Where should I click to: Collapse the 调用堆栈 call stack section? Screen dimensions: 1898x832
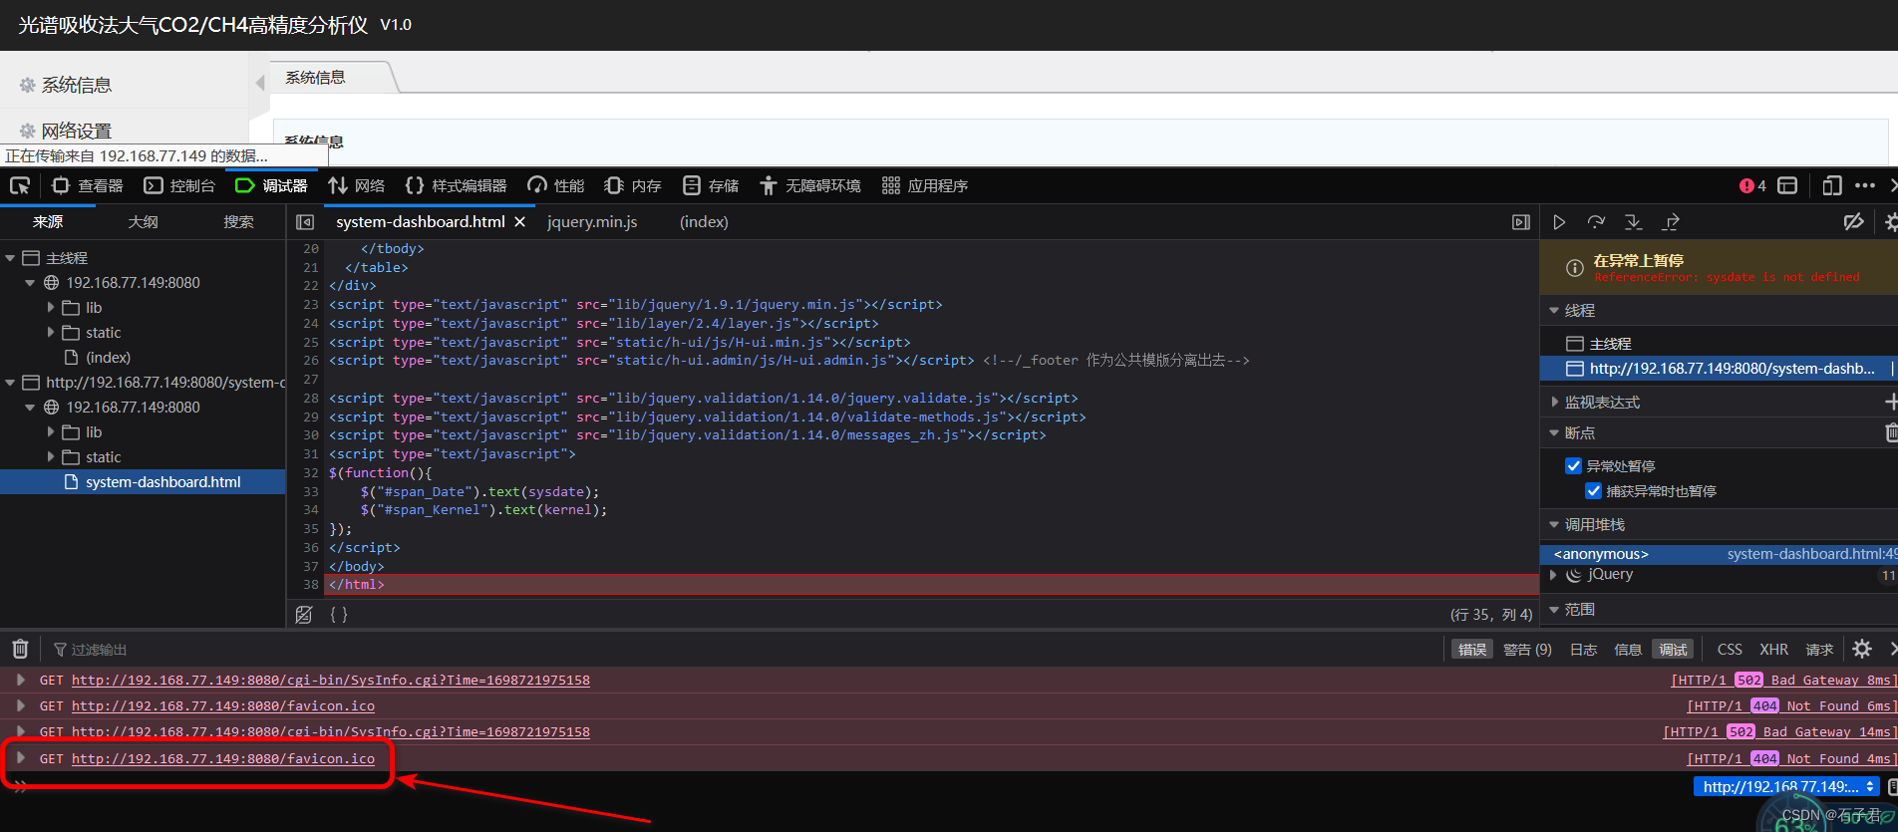click(x=1554, y=525)
